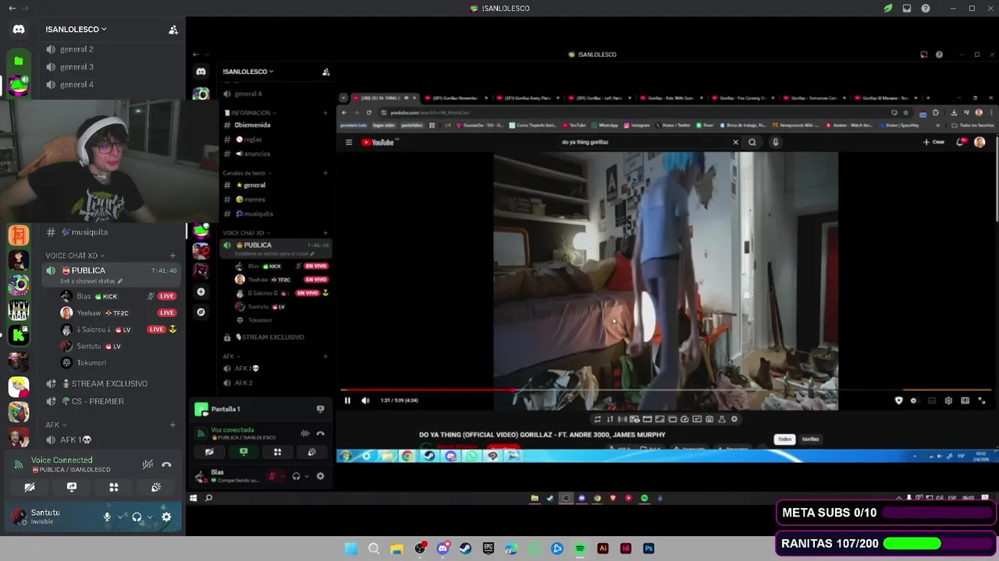Open Discord user settings gear
This screenshot has height=561, width=999.
[166, 517]
